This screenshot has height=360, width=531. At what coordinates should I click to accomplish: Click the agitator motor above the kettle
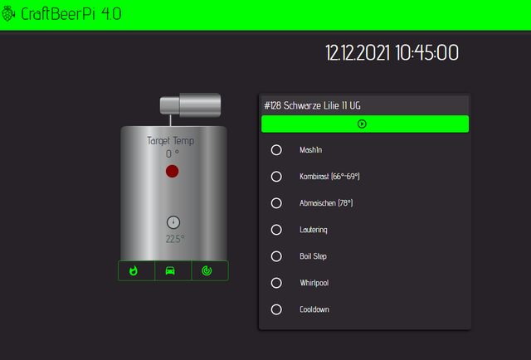(190, 105)
